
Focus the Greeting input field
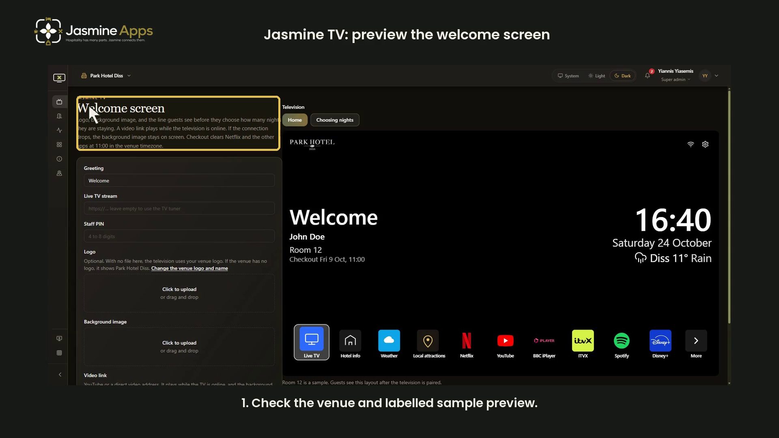click(x=179, y=180)
